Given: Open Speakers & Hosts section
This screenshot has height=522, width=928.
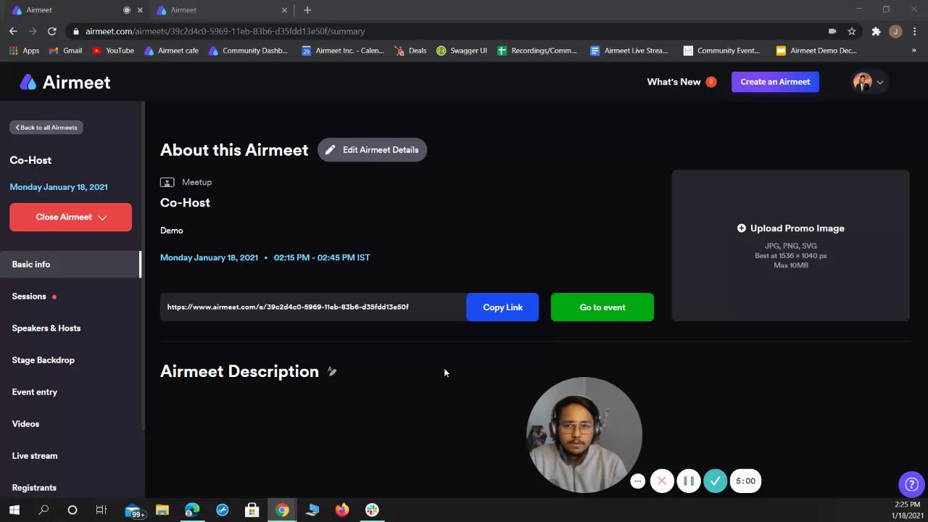Looking at the screenshot, I should point(46,328).
